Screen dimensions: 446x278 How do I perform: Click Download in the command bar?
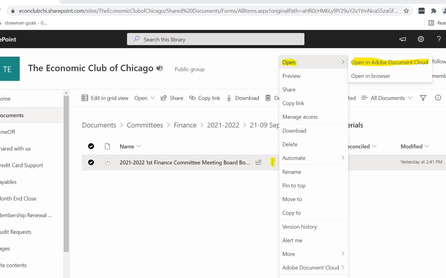tap(243, 98)
